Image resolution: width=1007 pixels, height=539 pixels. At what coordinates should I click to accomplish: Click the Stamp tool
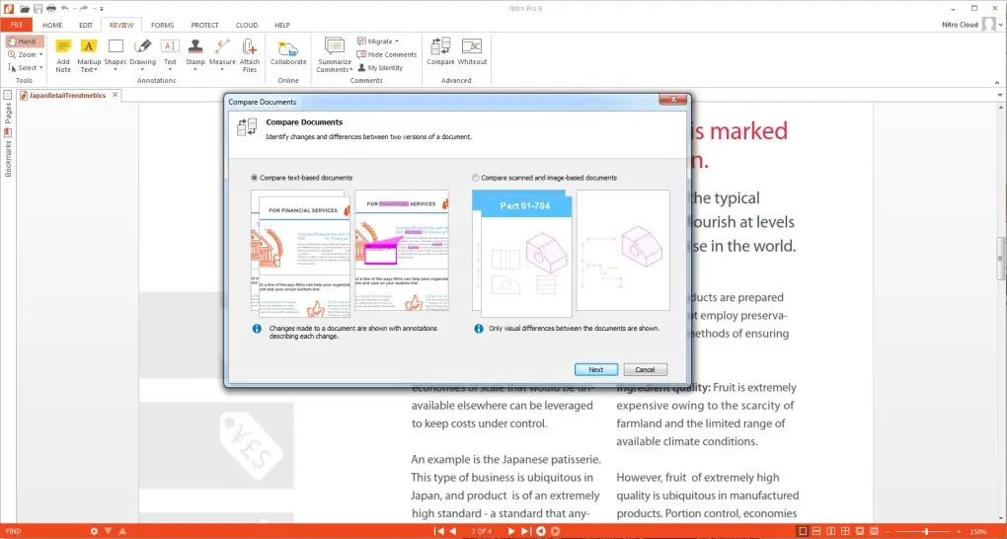point(195,55)
